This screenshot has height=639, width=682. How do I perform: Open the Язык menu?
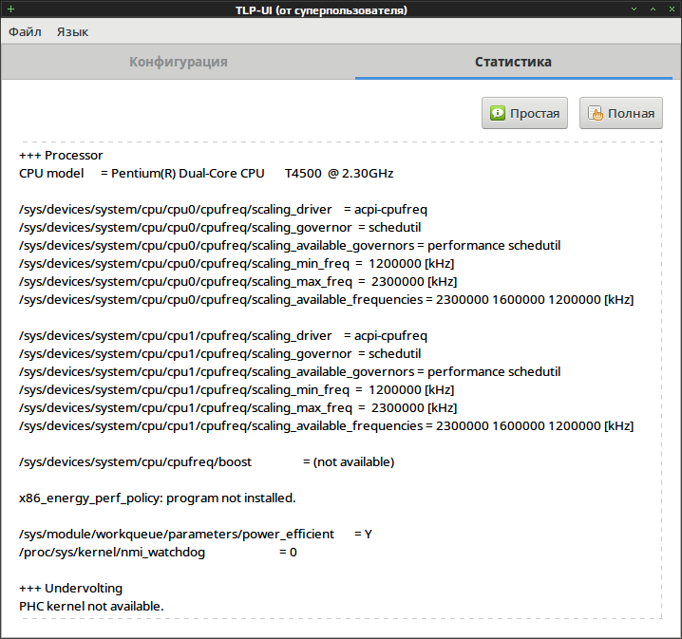click(72, 31)
